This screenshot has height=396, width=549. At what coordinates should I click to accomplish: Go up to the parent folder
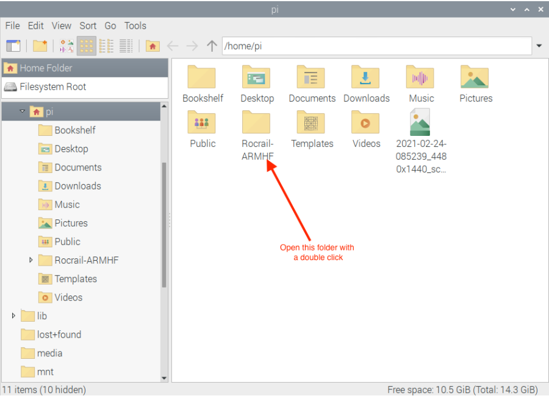tap(212, 46)
